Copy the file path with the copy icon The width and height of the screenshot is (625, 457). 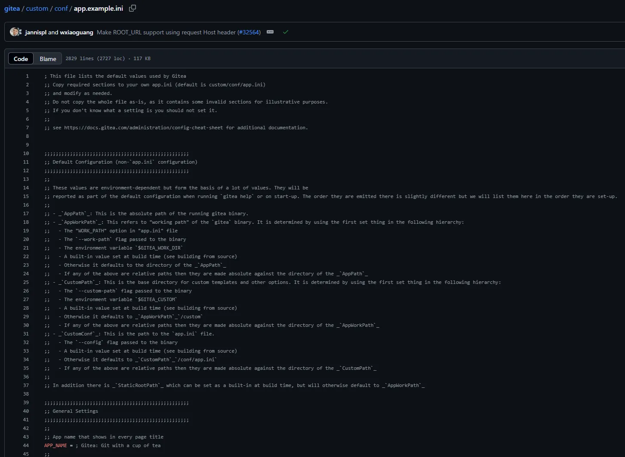132,8
